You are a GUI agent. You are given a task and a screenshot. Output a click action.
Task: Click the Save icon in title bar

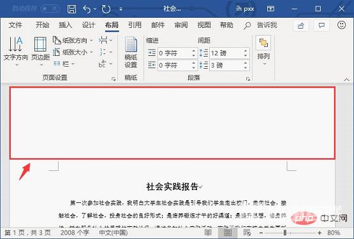pos(71,10)
